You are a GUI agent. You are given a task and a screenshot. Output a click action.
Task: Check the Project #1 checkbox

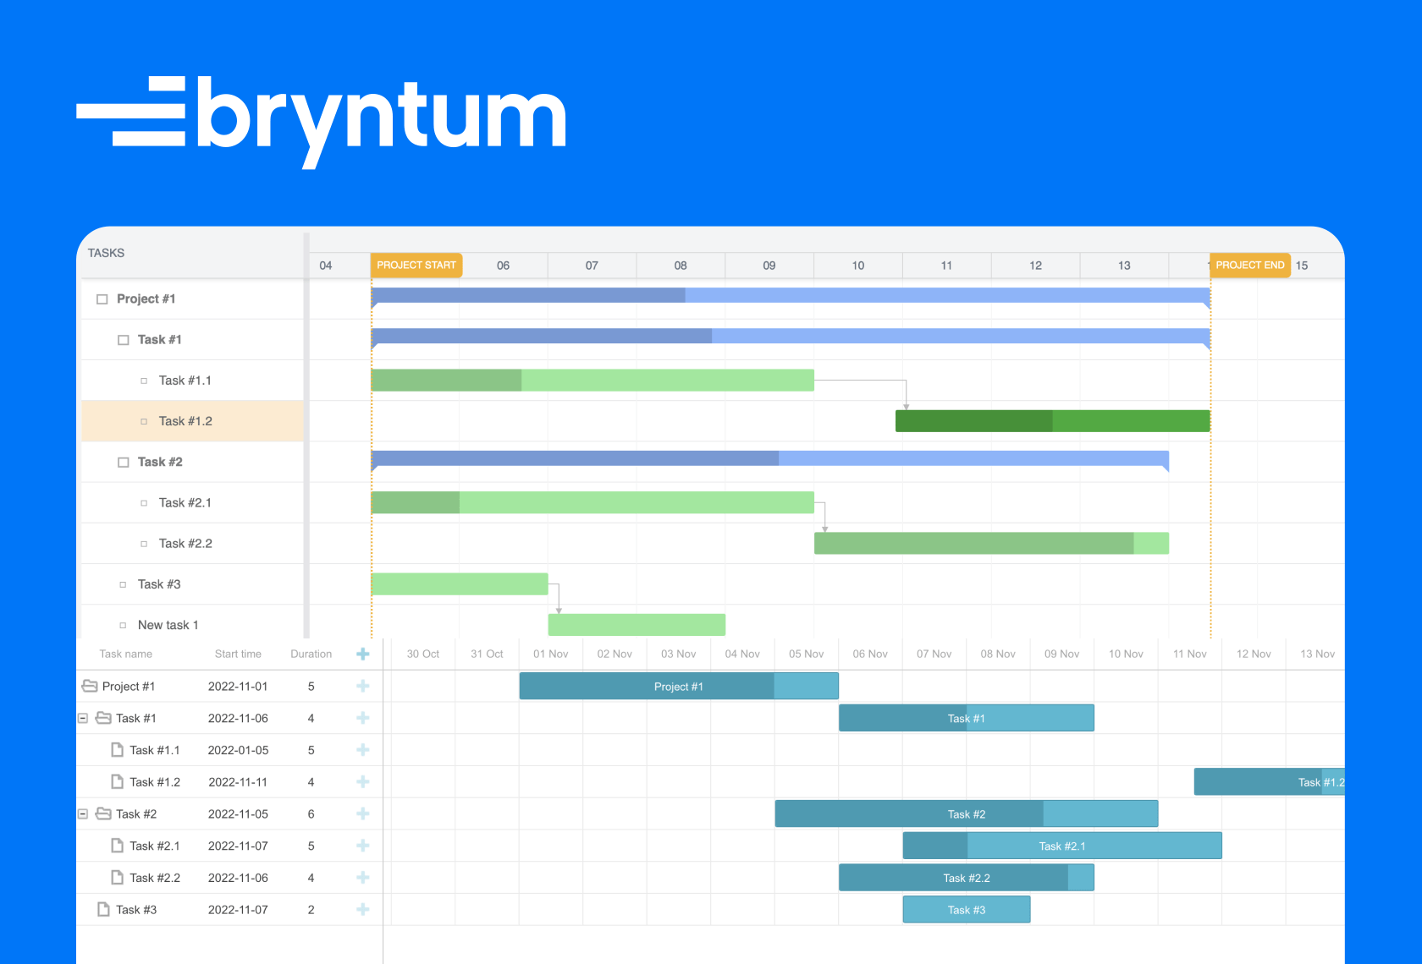pyautogui.click(x=102, y=299)
